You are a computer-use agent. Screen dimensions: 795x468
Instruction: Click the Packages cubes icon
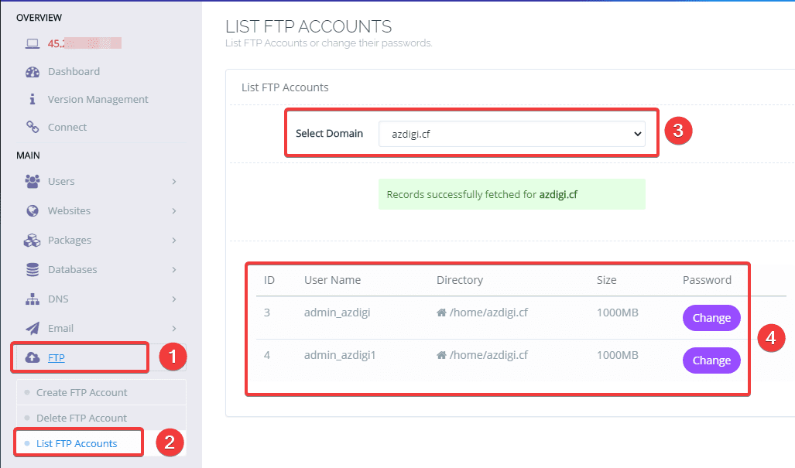coord(33,240)
